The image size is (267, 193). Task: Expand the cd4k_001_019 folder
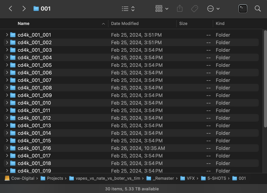[x=7, y=171]
